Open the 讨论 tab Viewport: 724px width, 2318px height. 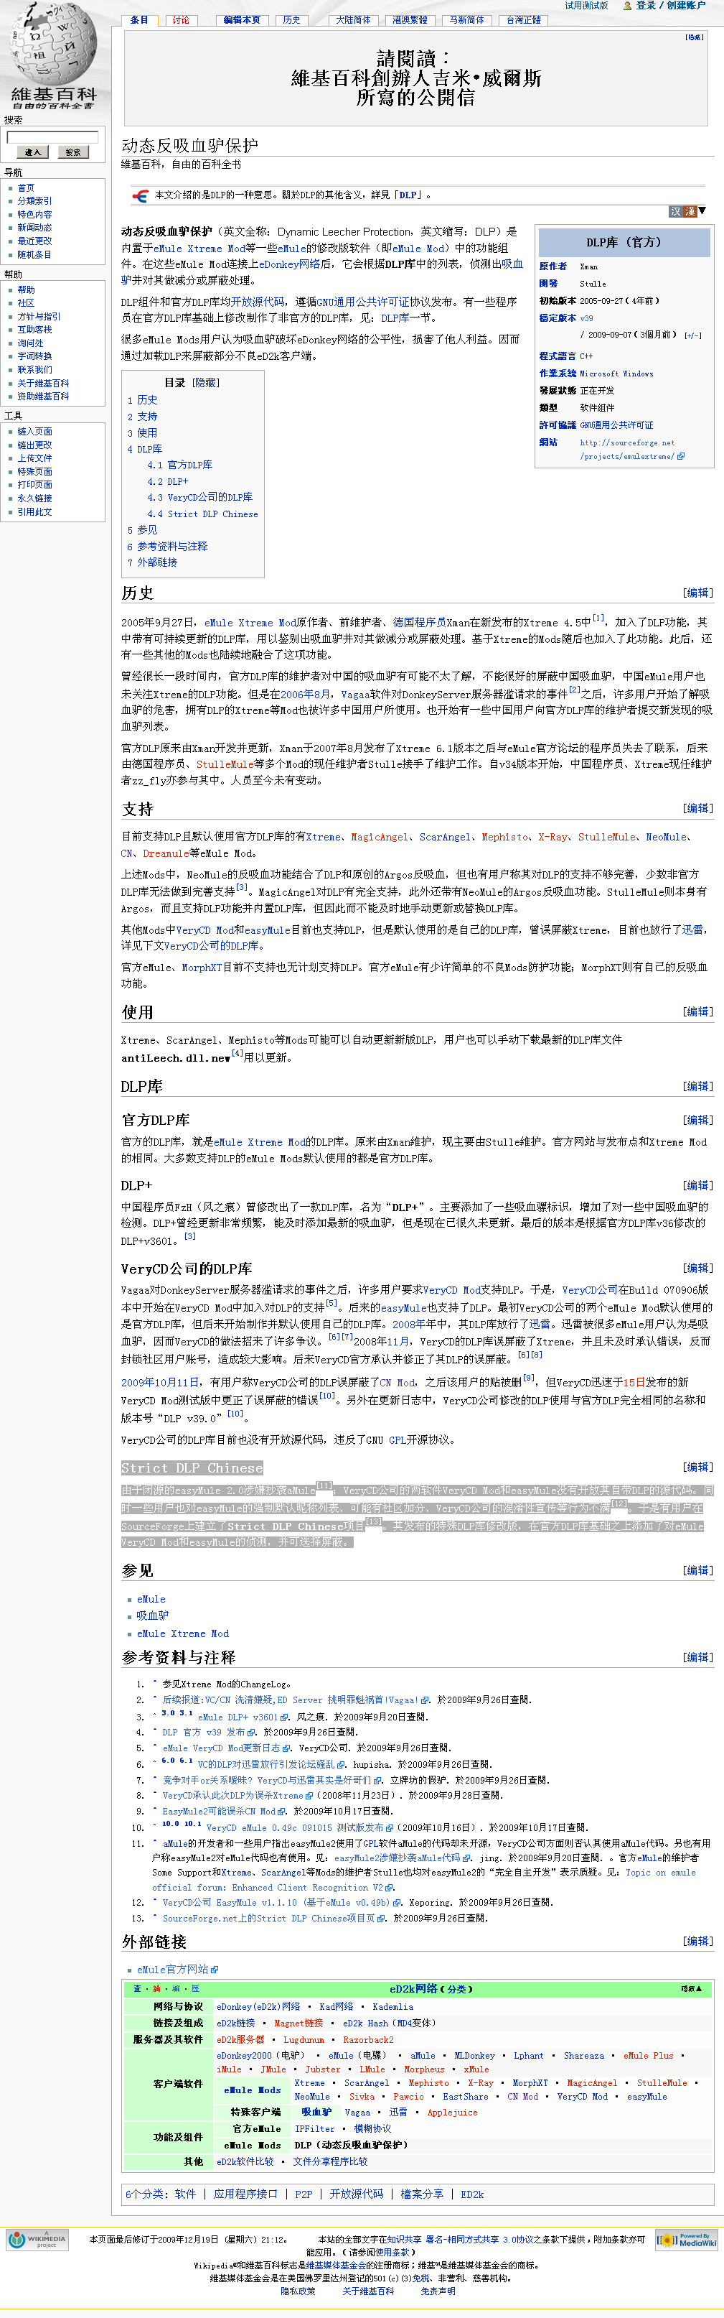[182, 20]
